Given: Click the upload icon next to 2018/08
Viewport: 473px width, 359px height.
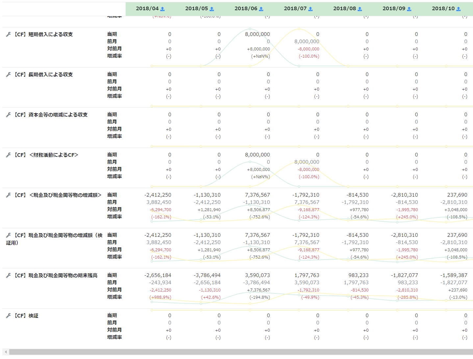Looking at the screenshot, I should click(x=360, y=9).
